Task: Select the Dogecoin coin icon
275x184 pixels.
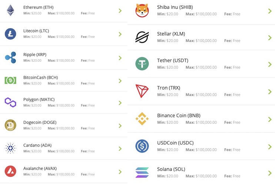Action: click(10, 125)
